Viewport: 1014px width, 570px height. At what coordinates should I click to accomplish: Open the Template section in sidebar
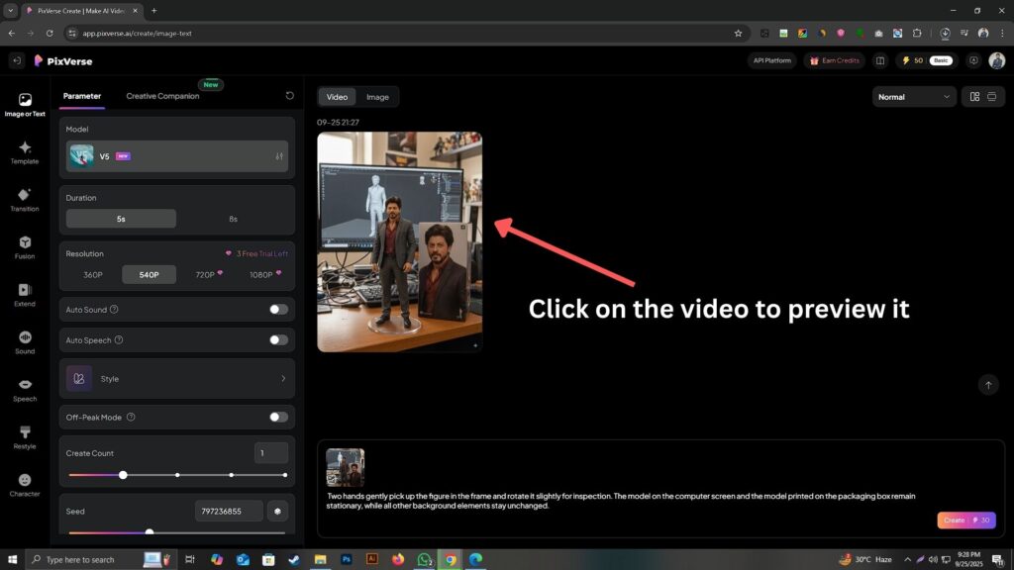point(25,152)
